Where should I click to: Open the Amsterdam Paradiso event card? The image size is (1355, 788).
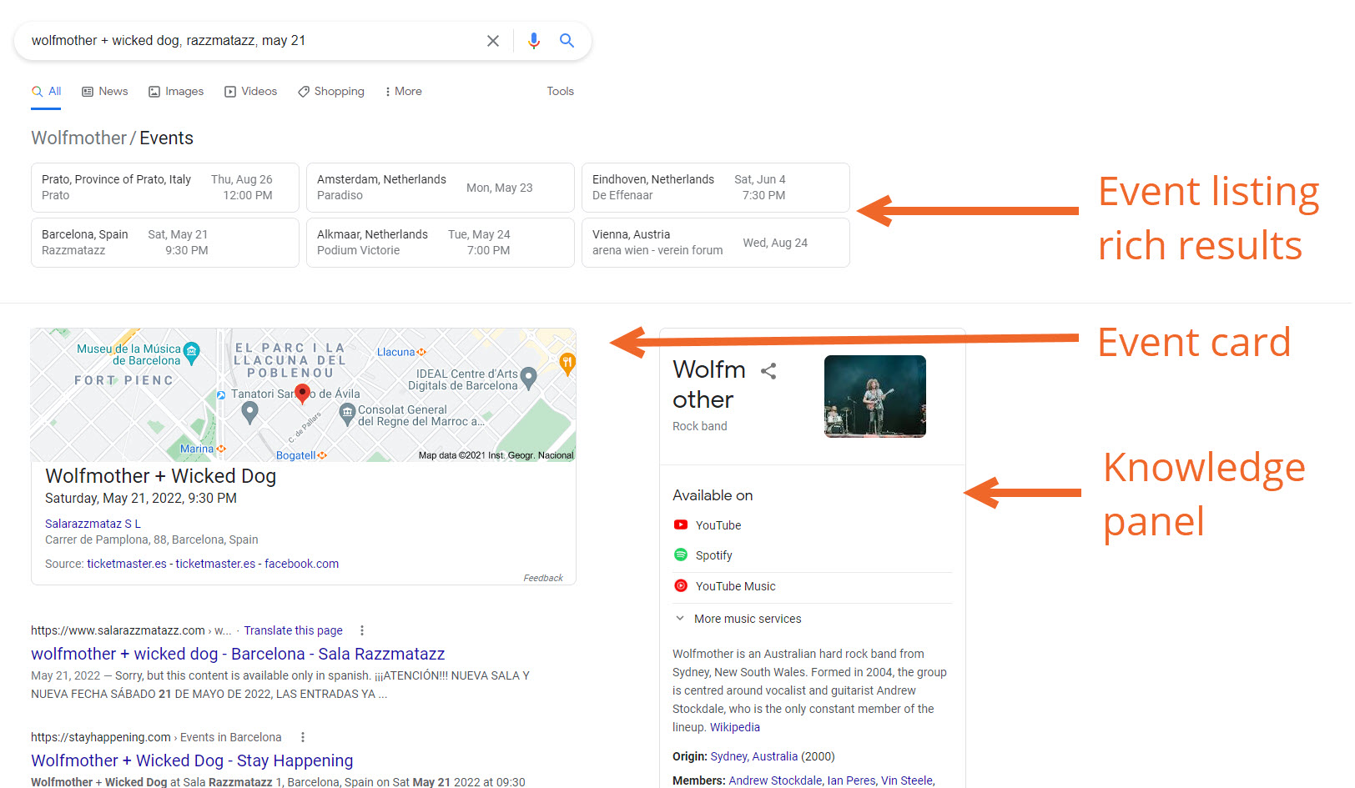tap(441, 188)
